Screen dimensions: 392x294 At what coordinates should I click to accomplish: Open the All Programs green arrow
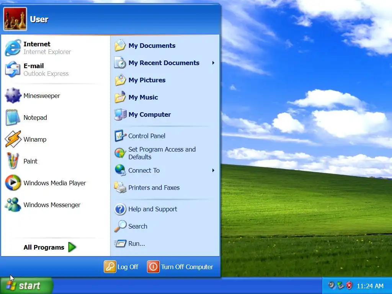coord(72,247)
